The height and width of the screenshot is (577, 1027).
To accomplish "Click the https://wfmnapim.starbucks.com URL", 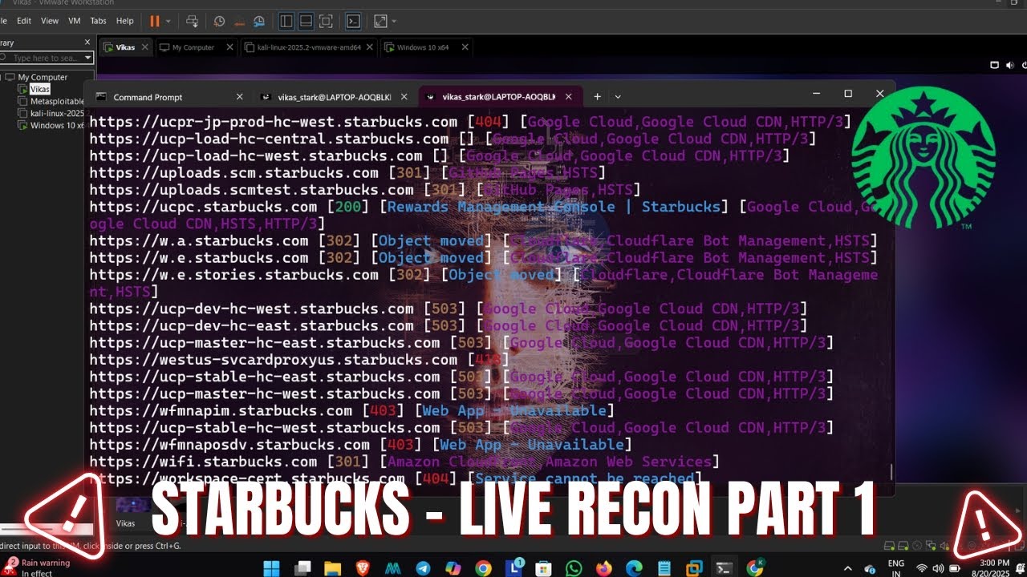I will [x=221, y=410].
